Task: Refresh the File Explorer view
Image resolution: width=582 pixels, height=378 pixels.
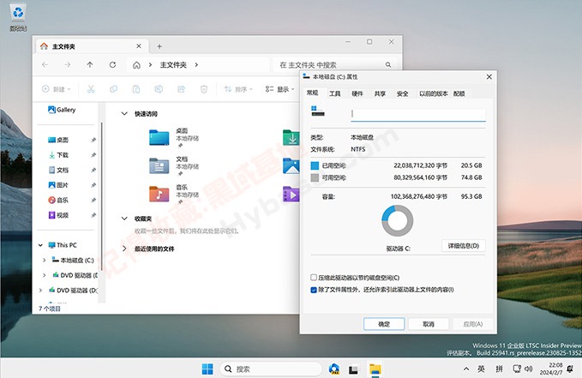Action: [x=112, y=64]
